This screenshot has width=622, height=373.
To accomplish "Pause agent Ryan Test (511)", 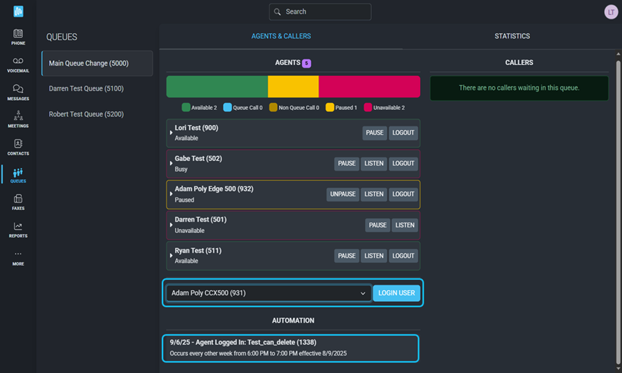I will [347, 256].
